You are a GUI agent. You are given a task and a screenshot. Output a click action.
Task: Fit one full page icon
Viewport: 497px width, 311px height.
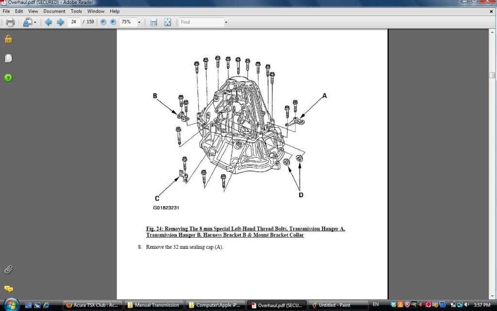(x=167, y=22)
